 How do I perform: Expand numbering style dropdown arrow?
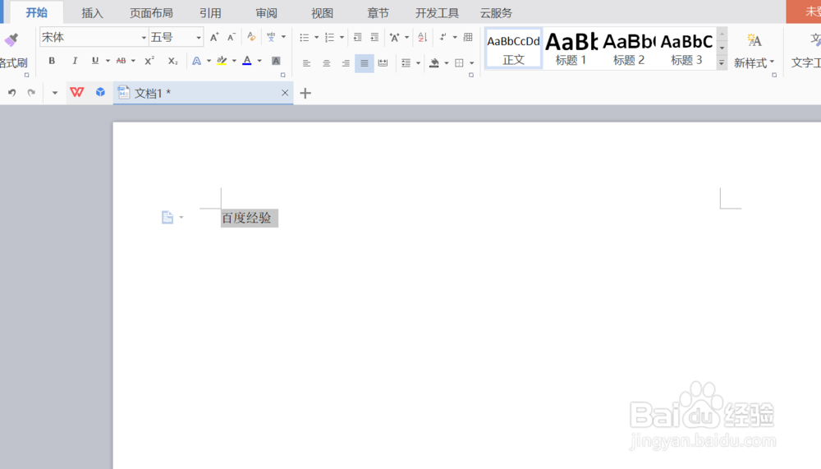tap(342, 37)
